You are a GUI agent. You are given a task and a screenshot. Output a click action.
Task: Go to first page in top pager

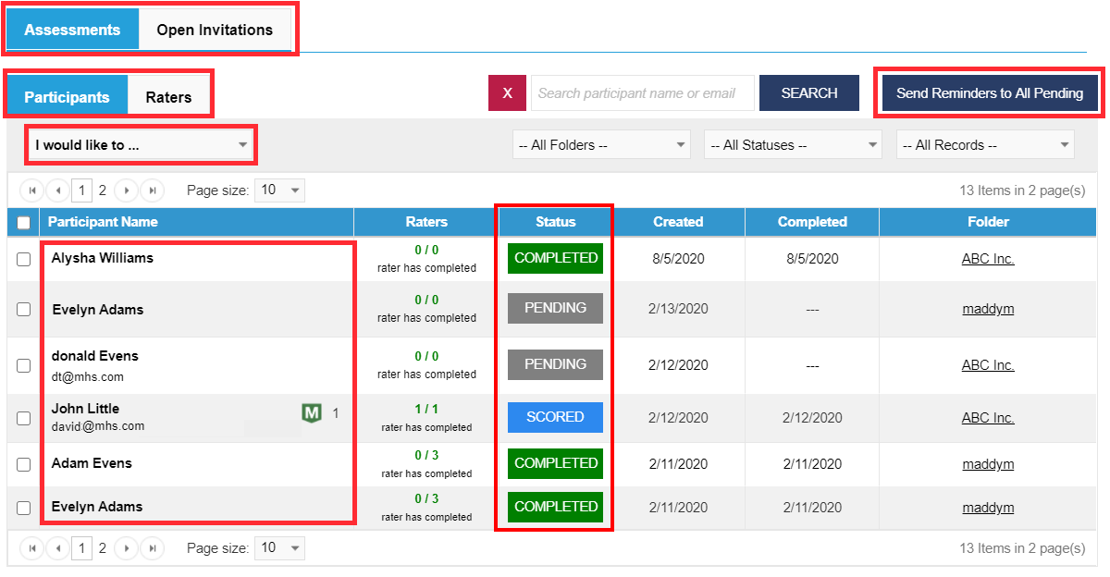[x=33, y=190]
